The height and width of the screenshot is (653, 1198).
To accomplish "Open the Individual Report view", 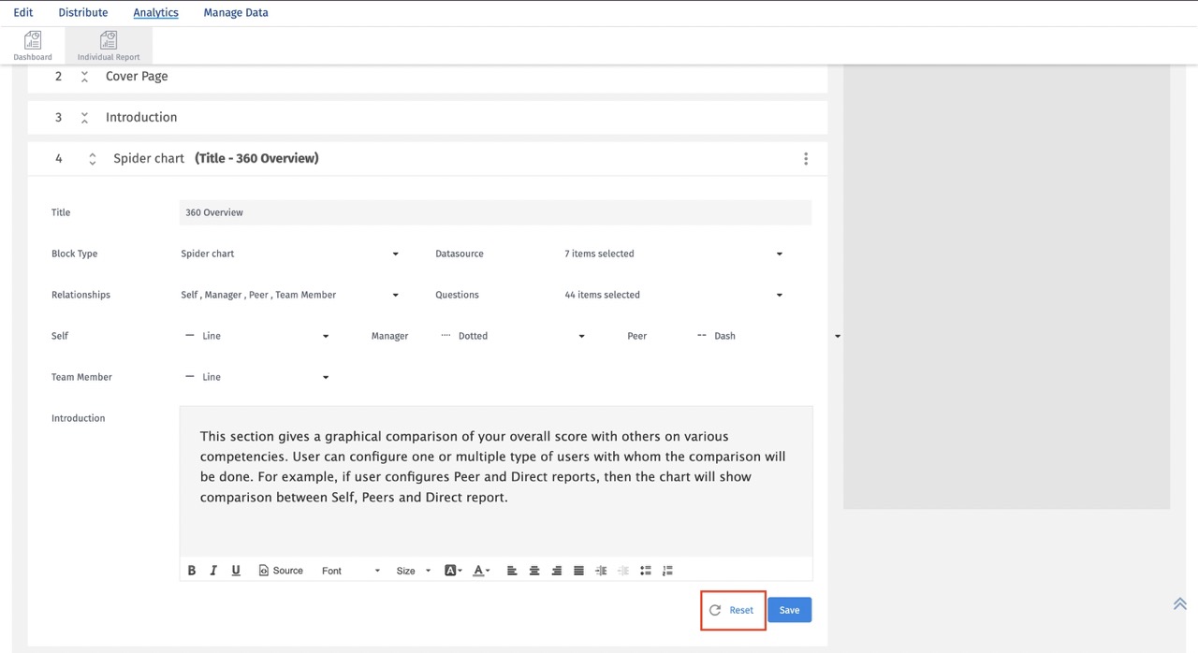I will pyautogui.click(x=108, y=43).
